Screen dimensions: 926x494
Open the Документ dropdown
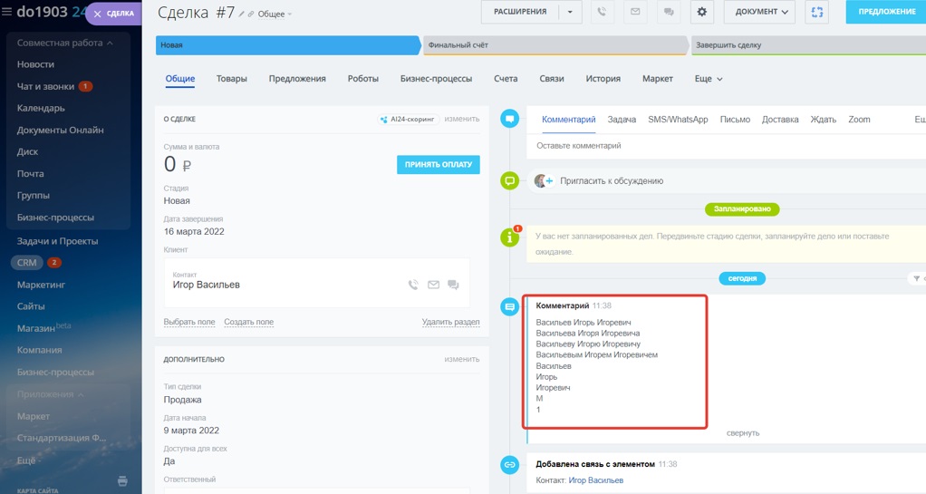click(x=759, y=12)
